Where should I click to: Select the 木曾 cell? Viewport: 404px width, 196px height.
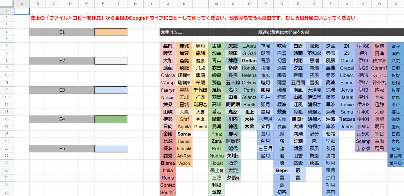click(x=249, y=127)
